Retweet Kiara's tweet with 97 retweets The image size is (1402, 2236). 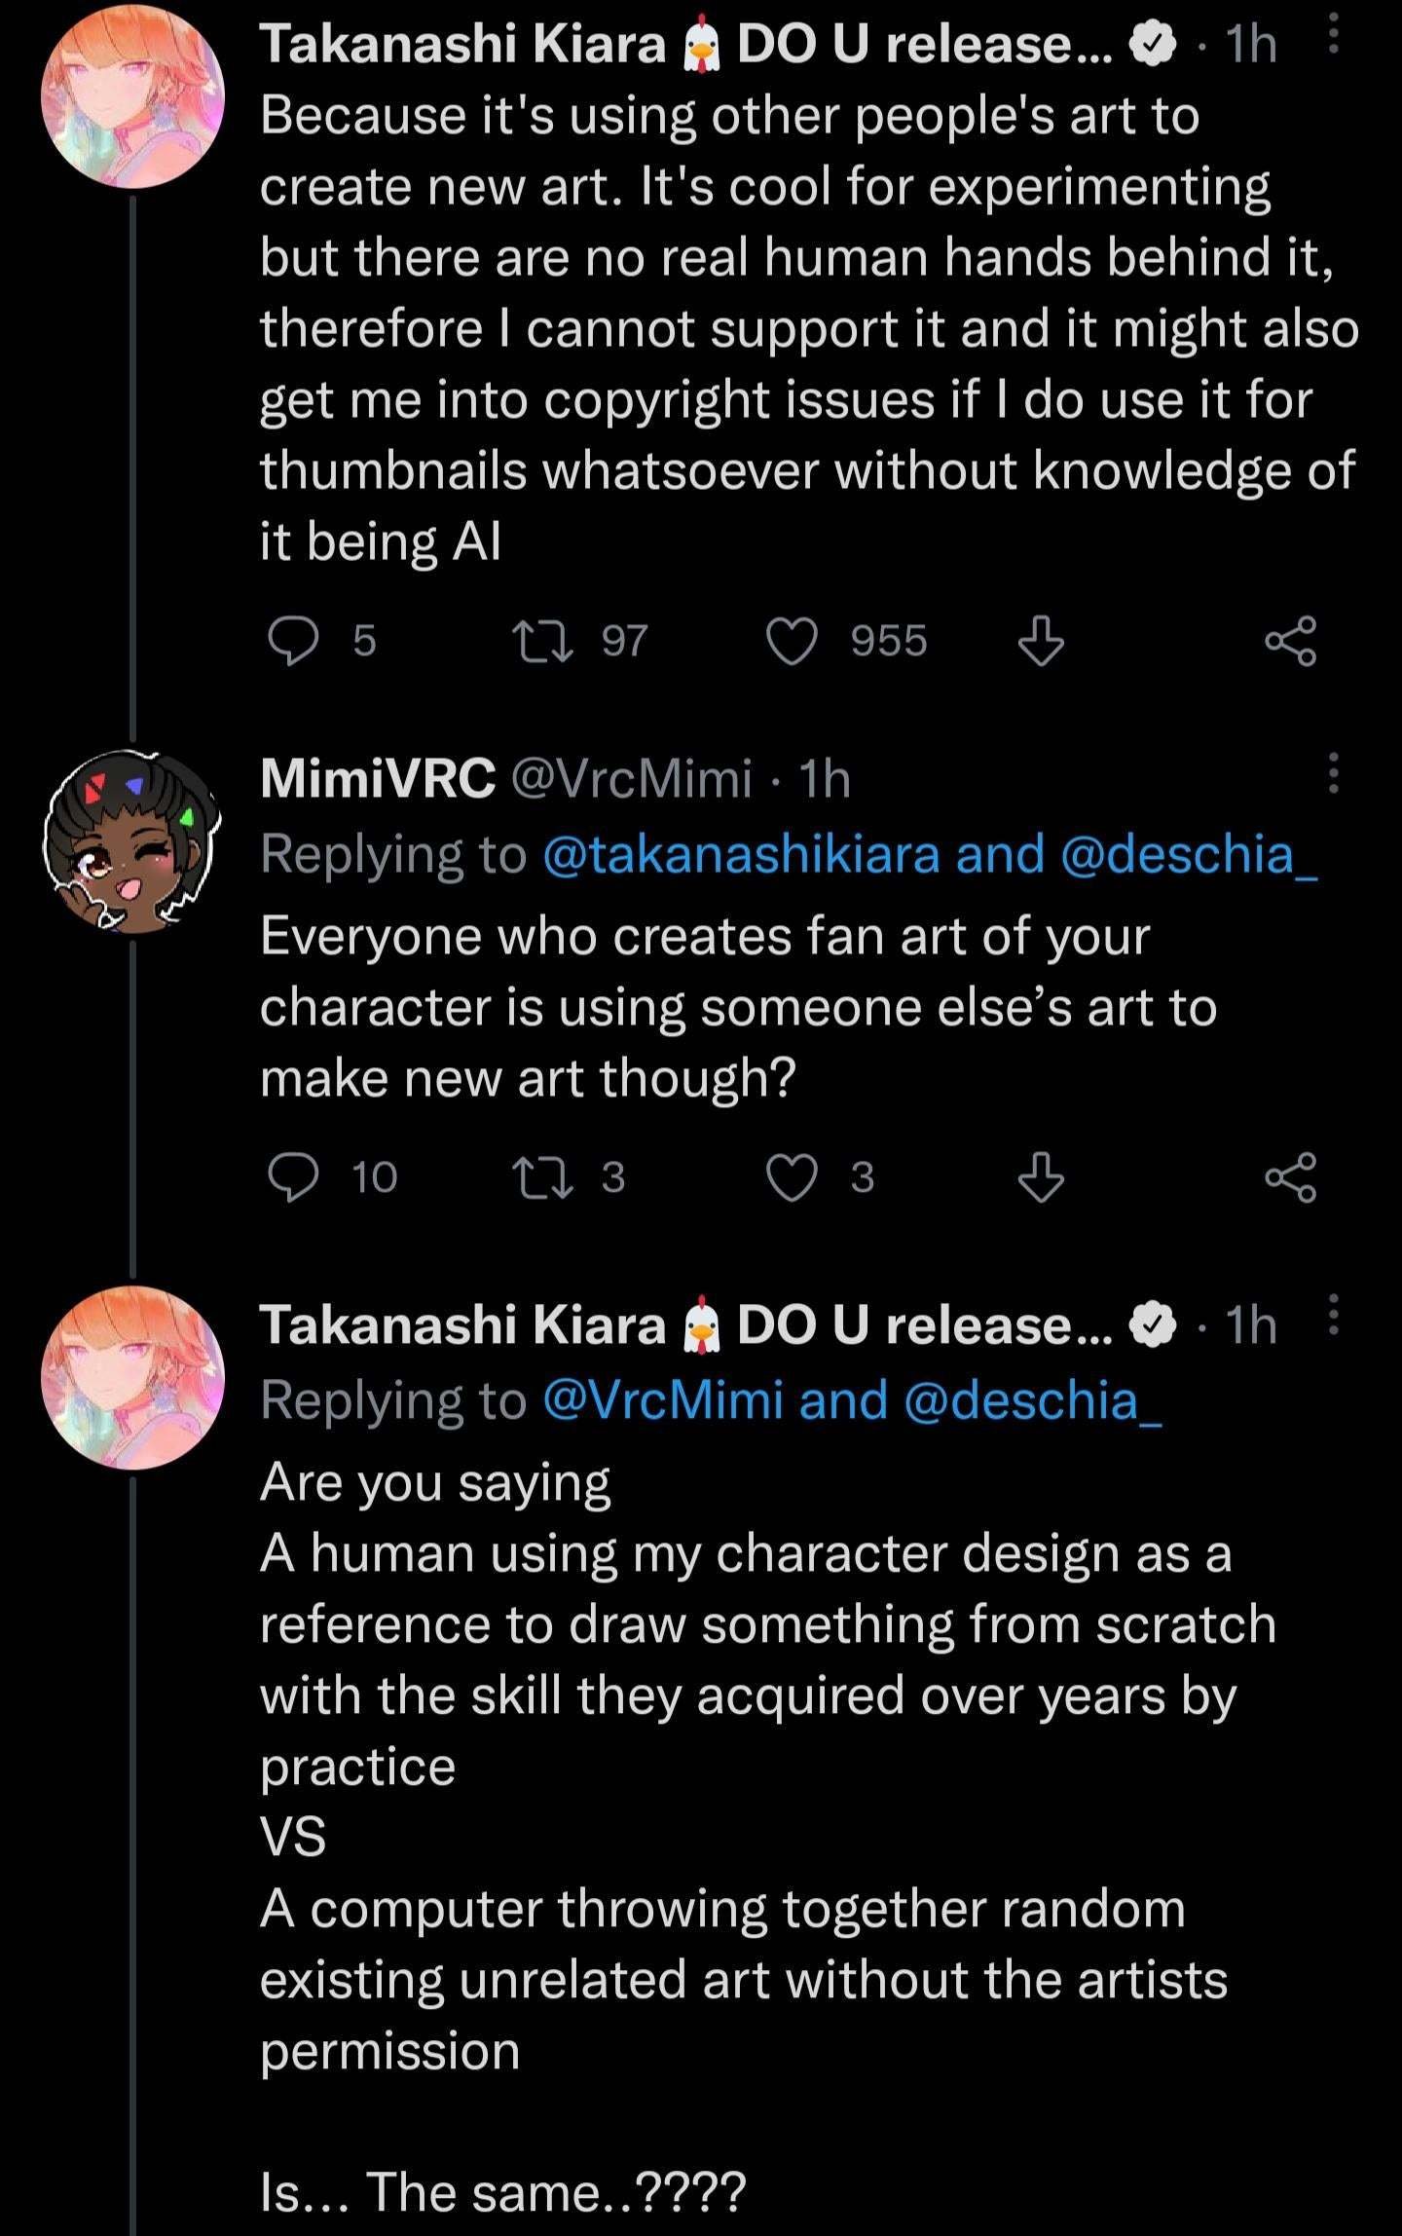543,642
